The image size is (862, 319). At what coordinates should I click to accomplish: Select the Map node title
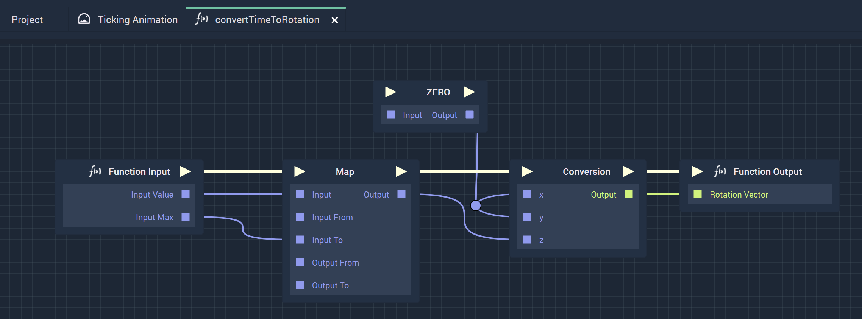click(x=345, y=172)
